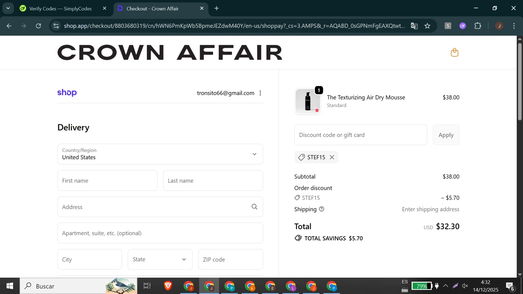523x294 pixels.
Task: Open Task View on taskbar
Action: [147, 286]
